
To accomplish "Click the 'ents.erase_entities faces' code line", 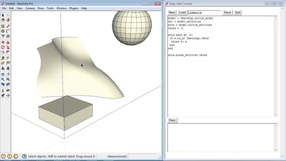I will point(188,55).
